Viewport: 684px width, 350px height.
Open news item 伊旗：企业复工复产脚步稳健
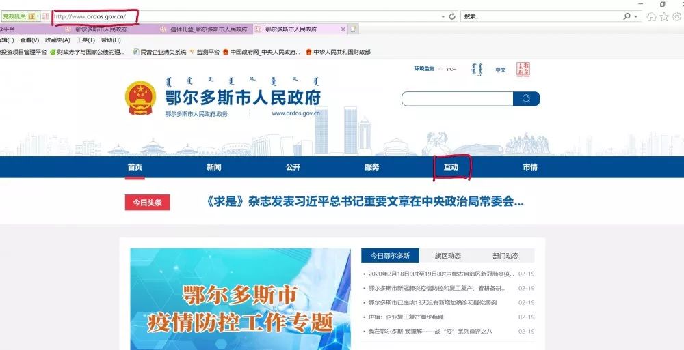[406, 317]
